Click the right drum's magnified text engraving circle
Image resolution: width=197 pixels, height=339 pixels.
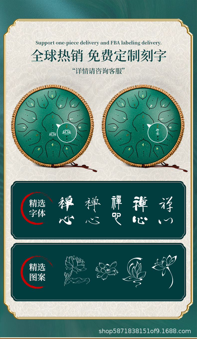tap(158, 132)
